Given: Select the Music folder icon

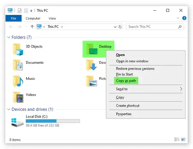Looking at the screenshot, I should (18, 81).
